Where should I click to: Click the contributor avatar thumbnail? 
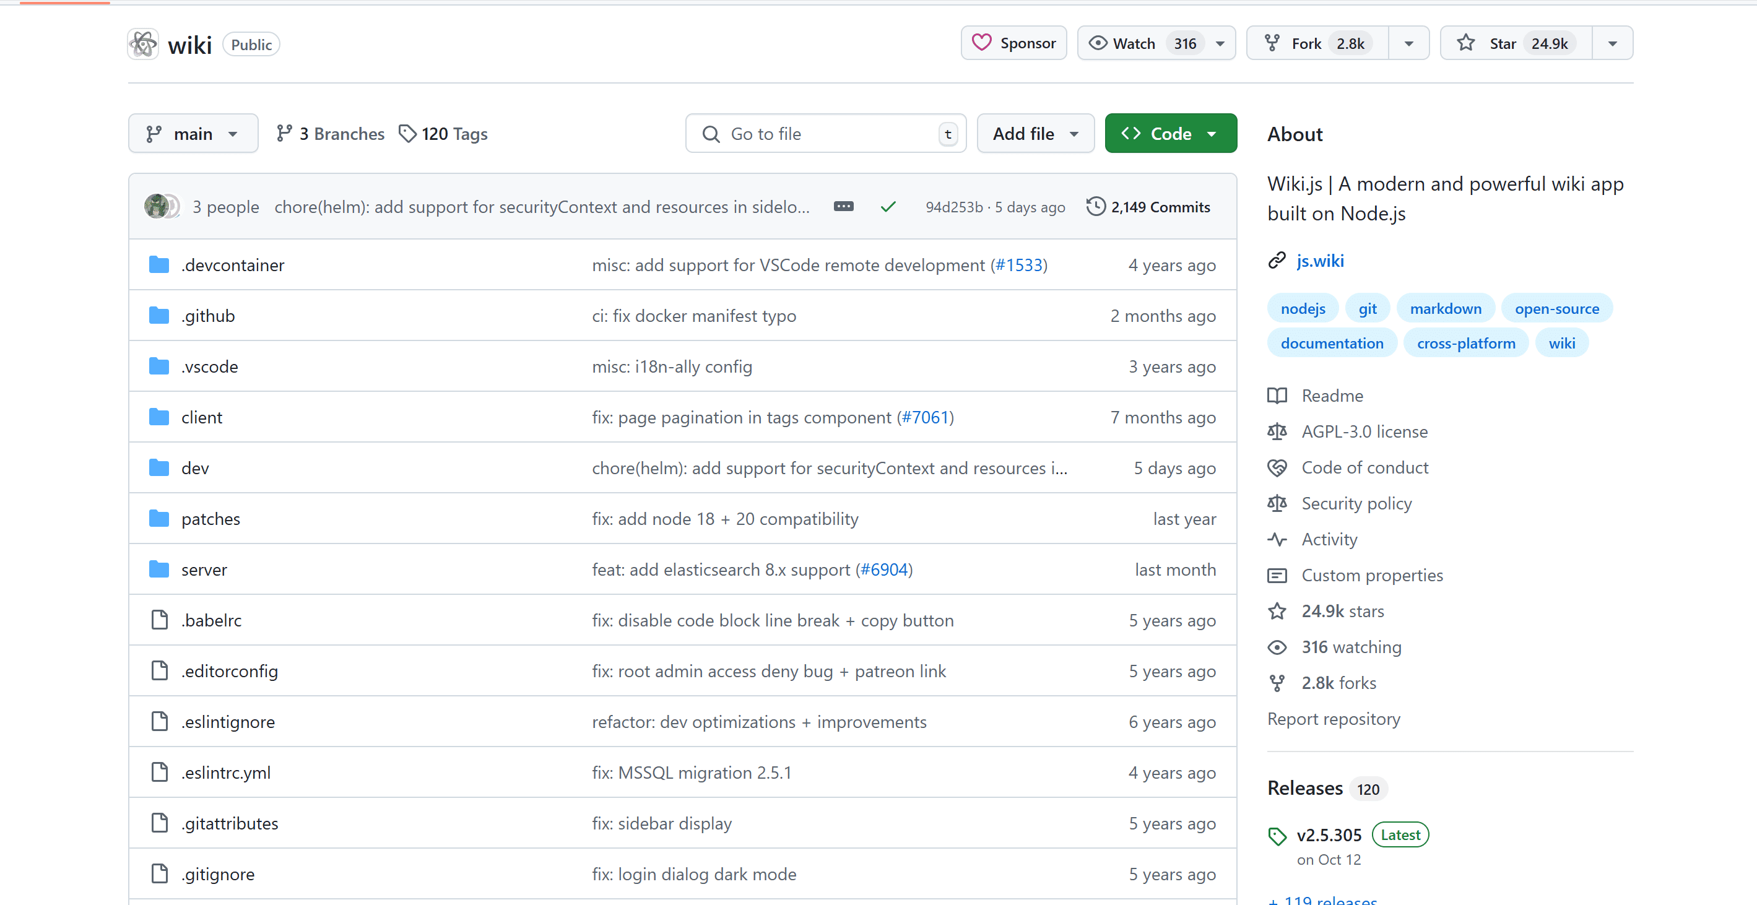pos(157,206)
